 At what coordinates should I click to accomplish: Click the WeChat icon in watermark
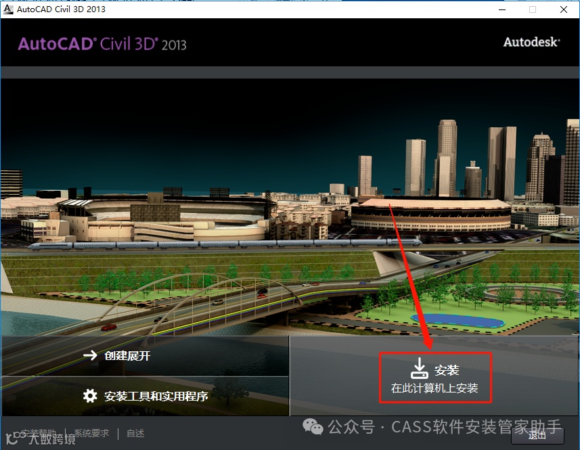tap(313, 427)
